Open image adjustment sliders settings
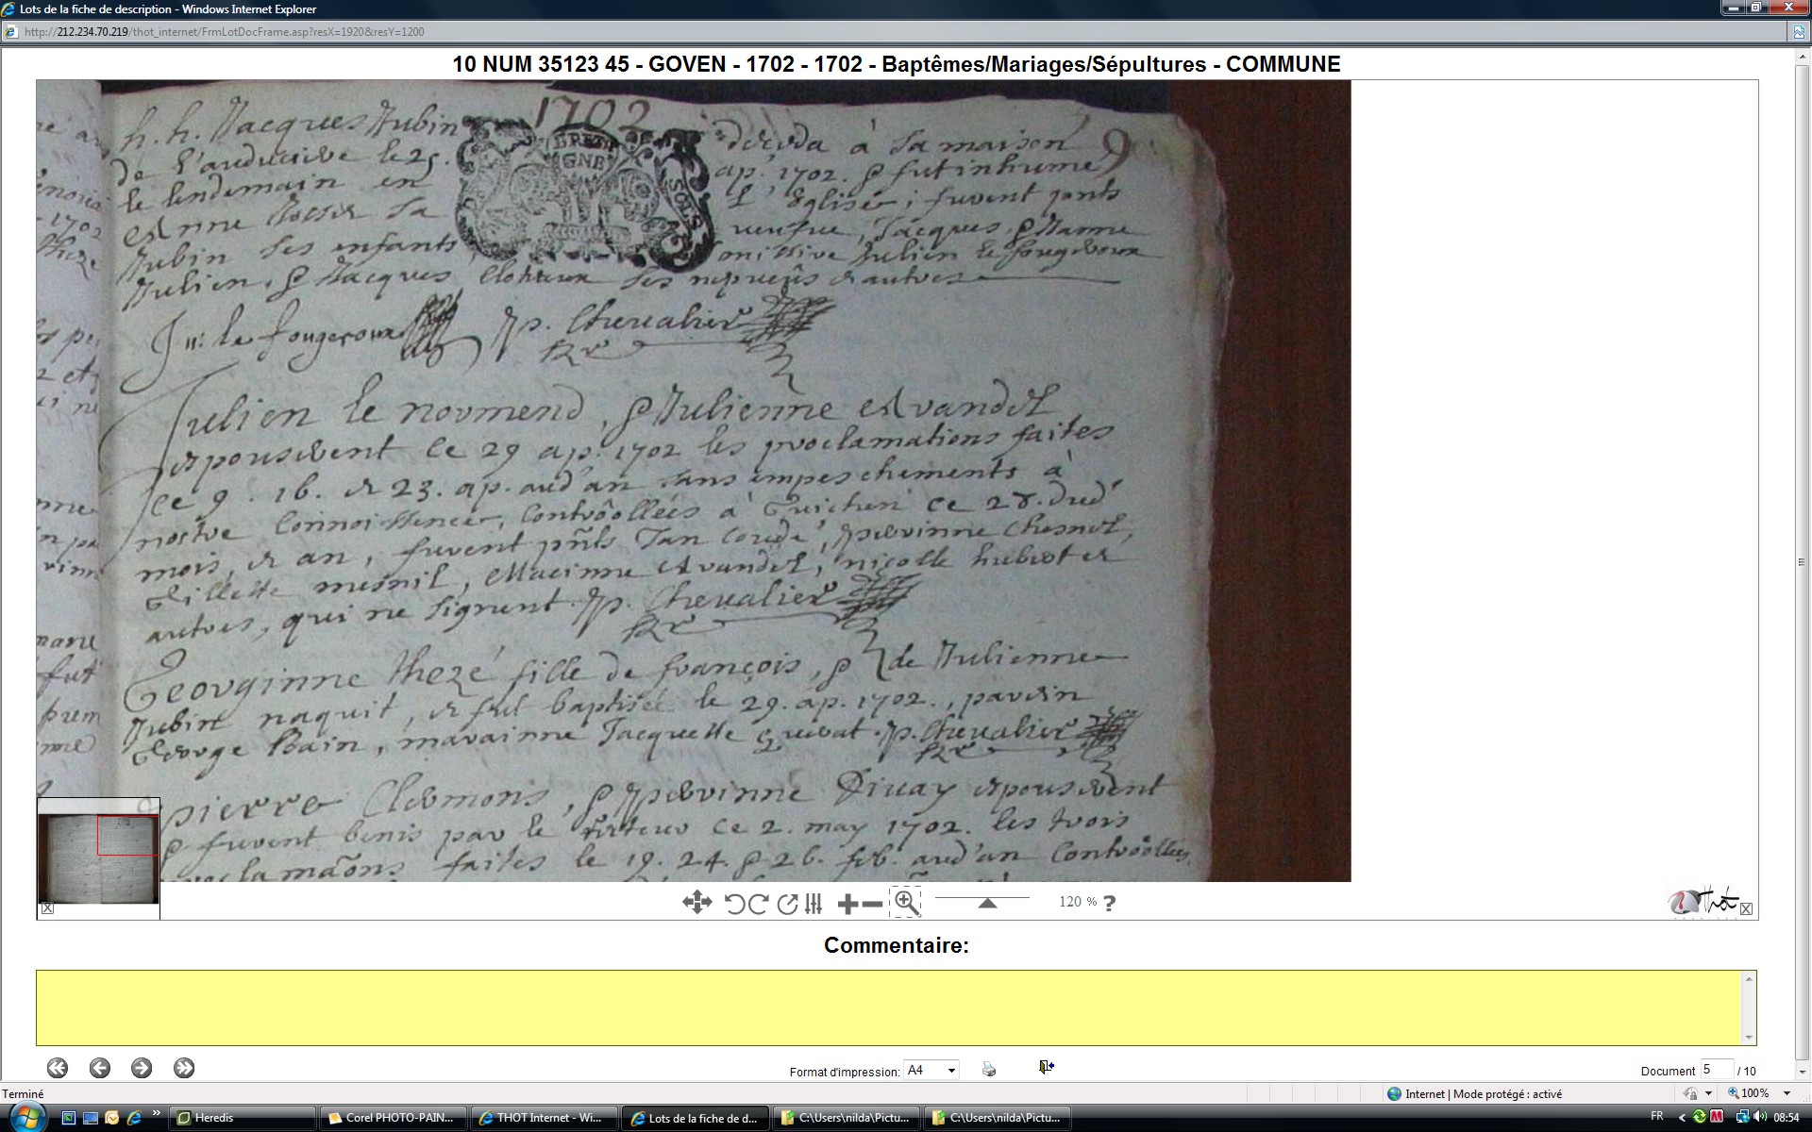Viewport: 1812px width, 1132px height. [x=814, y=904]
